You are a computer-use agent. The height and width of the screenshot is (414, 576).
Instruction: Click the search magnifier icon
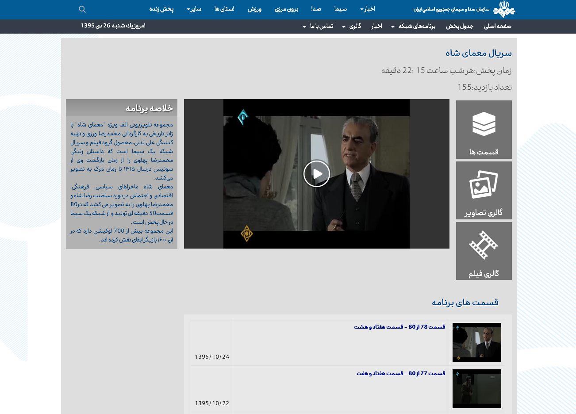pyautogui.click(x=82, y=9)
